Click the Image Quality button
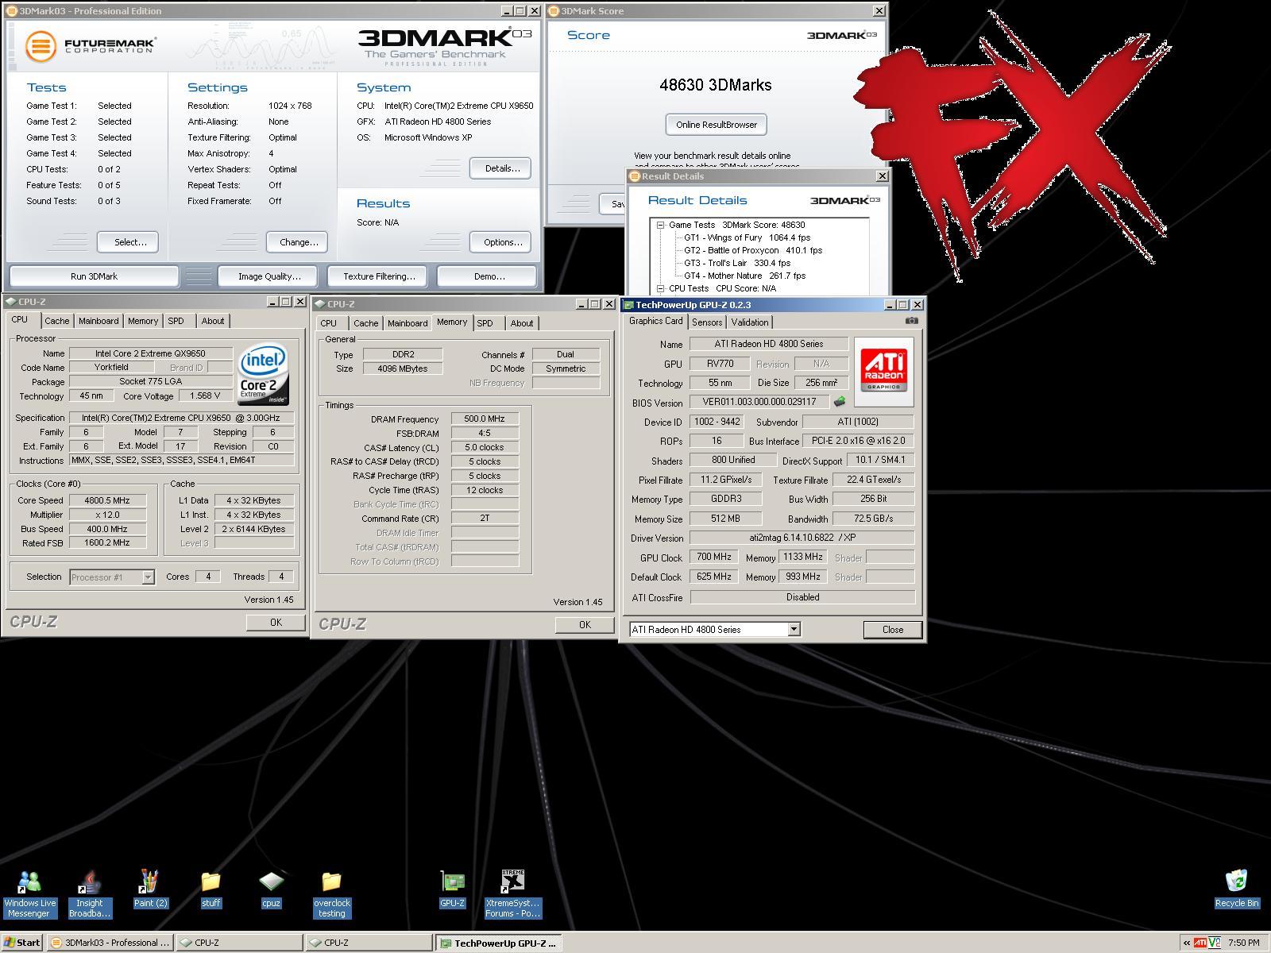The width and height of the screenshot is (1271, 953). coord(269,276)
